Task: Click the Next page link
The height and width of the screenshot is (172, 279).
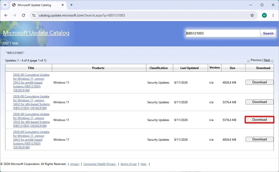Action: point(267,60)
